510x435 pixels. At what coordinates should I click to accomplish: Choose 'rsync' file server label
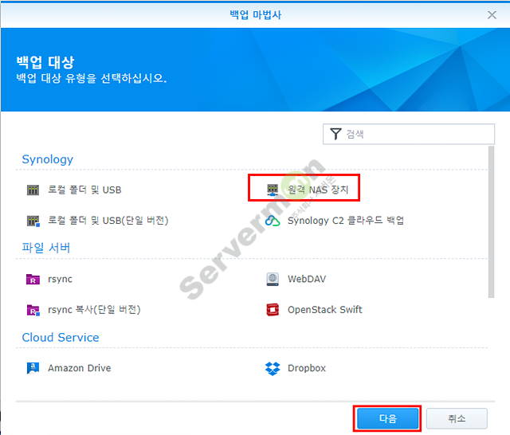60,280
